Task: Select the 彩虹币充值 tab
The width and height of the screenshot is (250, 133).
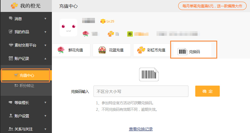Action: pyautogui.click(x=152, y=50)
